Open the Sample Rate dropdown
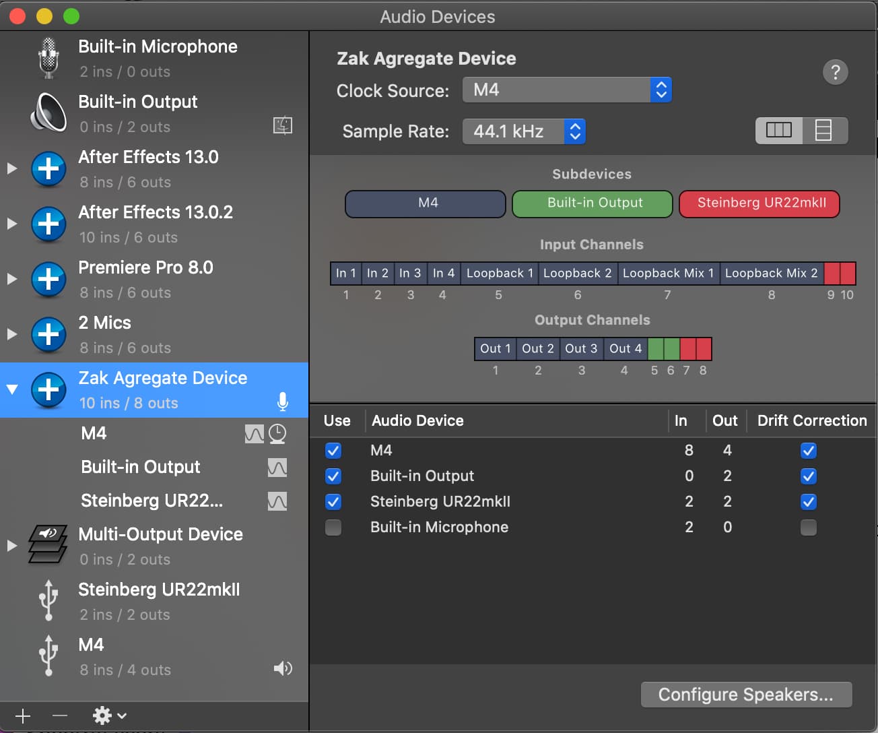 click(524, 131)
